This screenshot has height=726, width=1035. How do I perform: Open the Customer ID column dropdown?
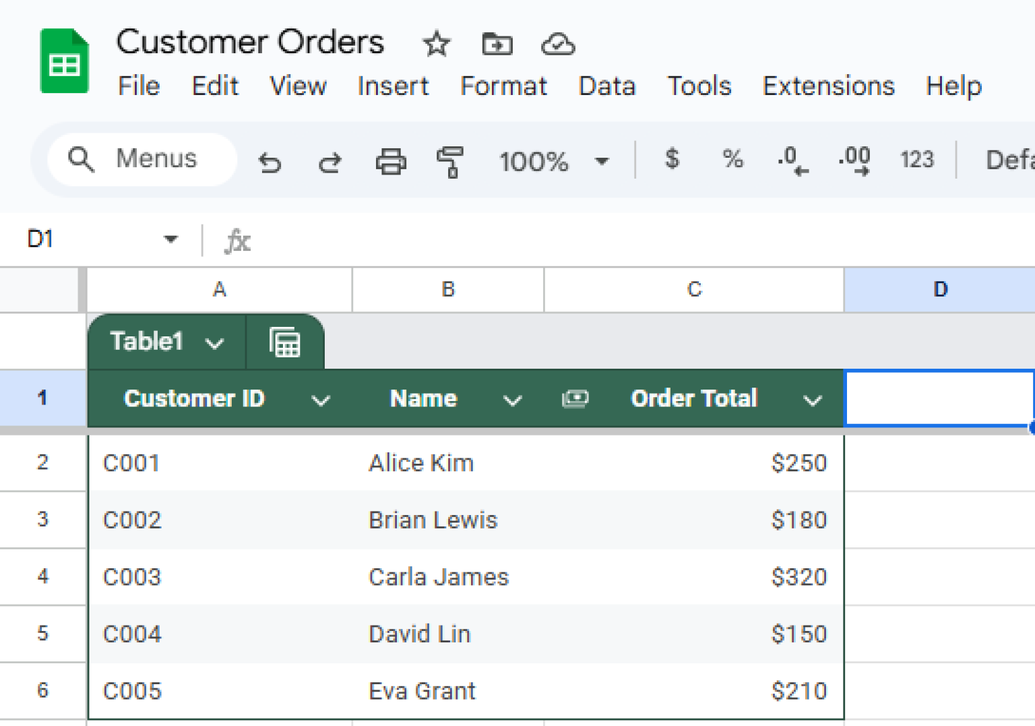[321, 399]
